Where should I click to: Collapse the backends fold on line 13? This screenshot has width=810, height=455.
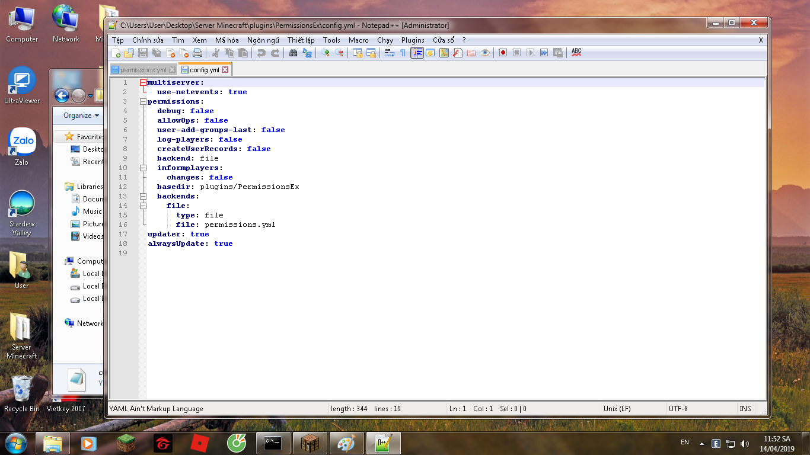[143, 196]
